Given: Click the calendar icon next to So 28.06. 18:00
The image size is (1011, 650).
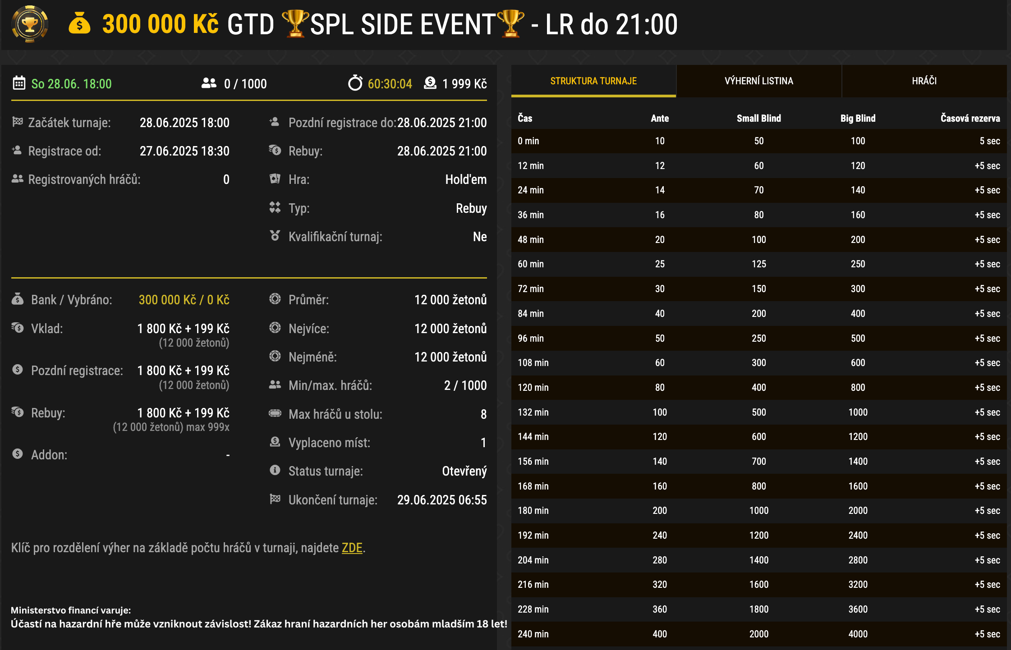Looking at the screenshot, I should [x=18, y=83].
